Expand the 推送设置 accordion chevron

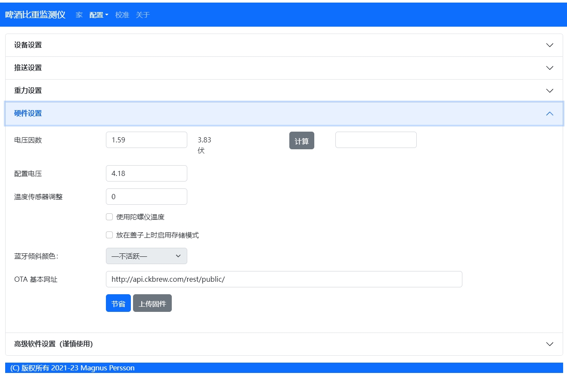pyautogui.click(x=549, y=68)
